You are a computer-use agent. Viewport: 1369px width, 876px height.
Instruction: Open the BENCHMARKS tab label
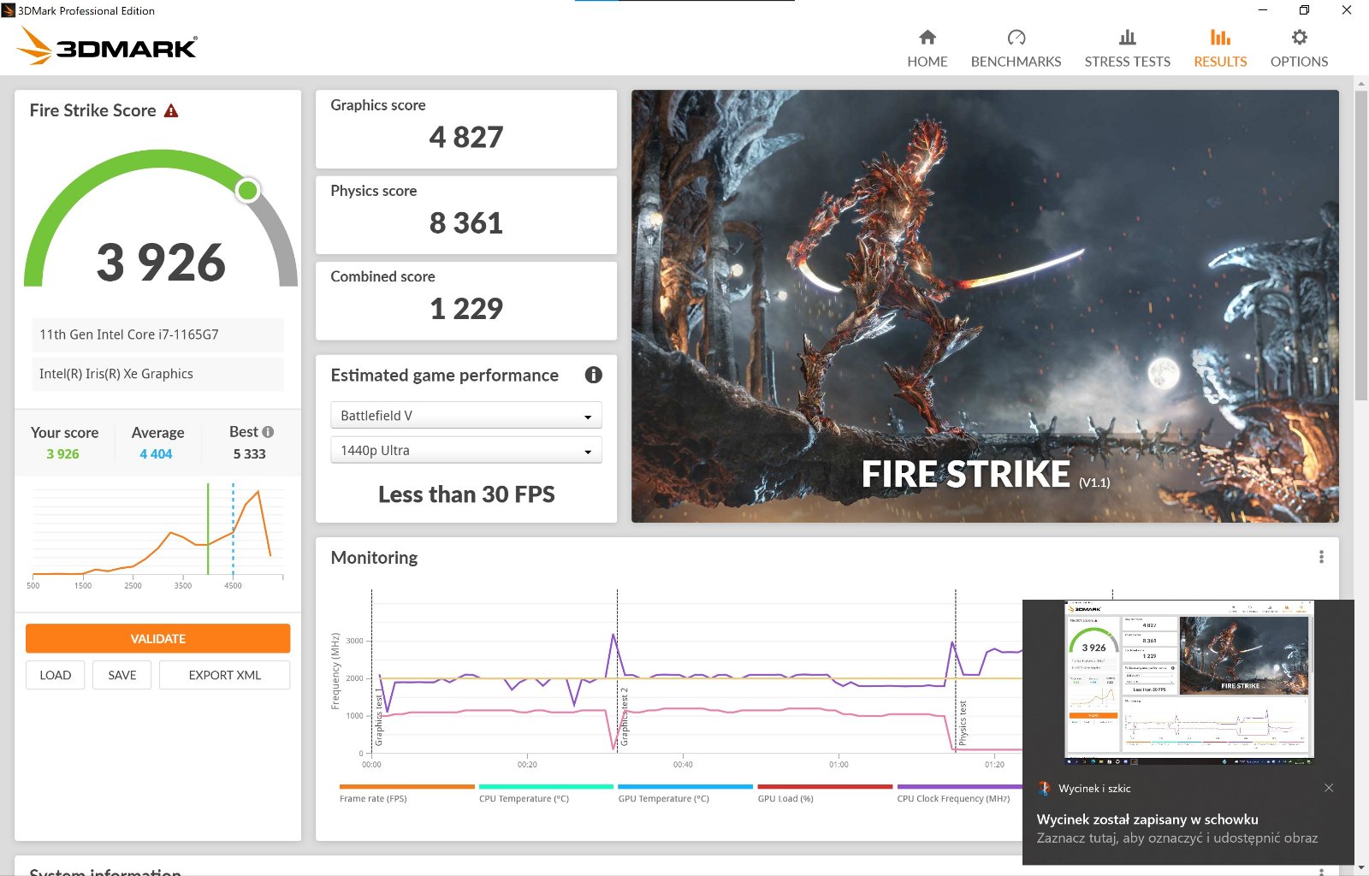click(x=1016, y=62)
